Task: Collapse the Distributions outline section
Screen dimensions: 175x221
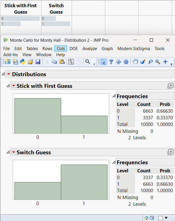Action: [3, 74]
